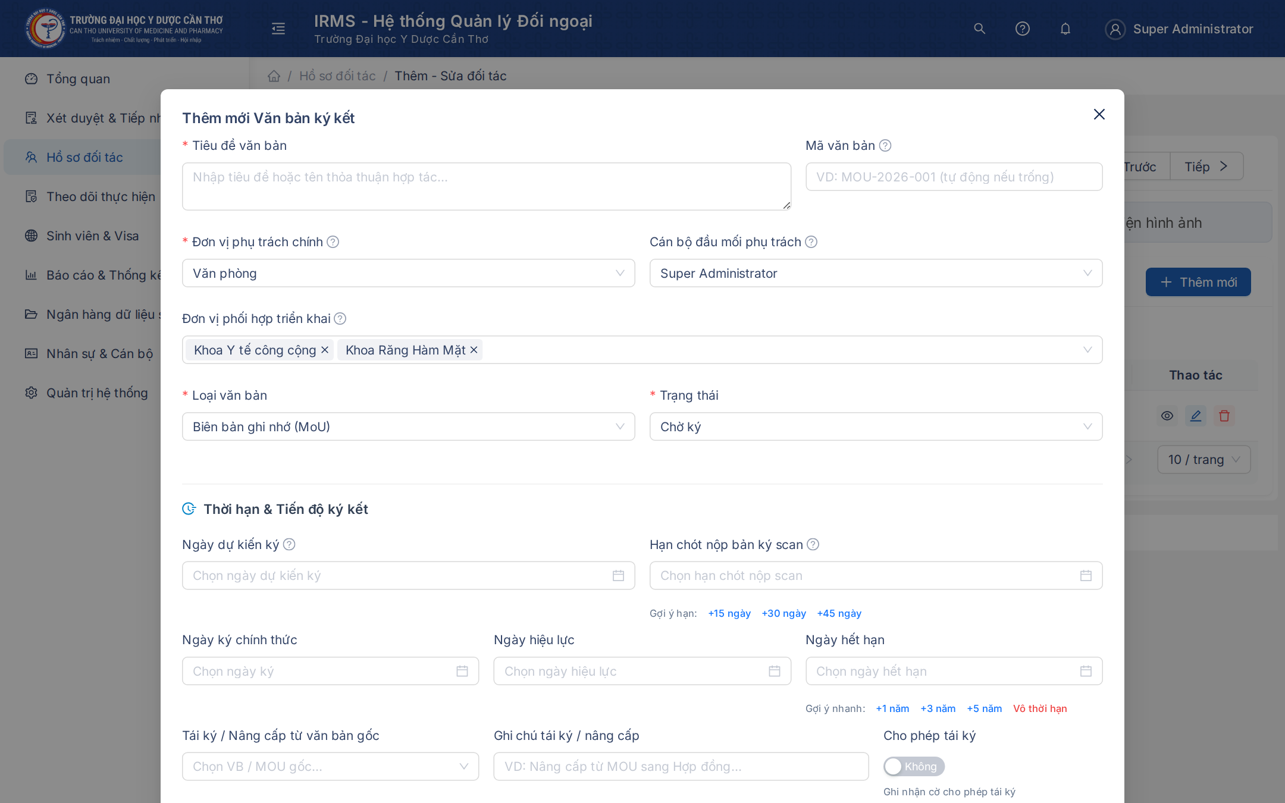Screen dimensions: 1285x803
Task: Click calendar icon in Ngày dự kiến ký field
Action: pyautogui.click(x=618, y=576)
